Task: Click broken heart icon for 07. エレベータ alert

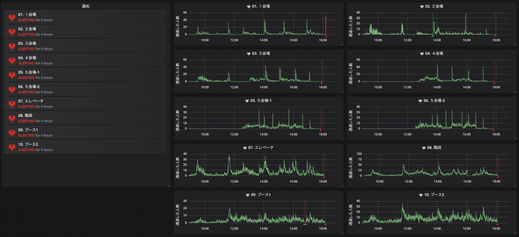Action: 12,104
